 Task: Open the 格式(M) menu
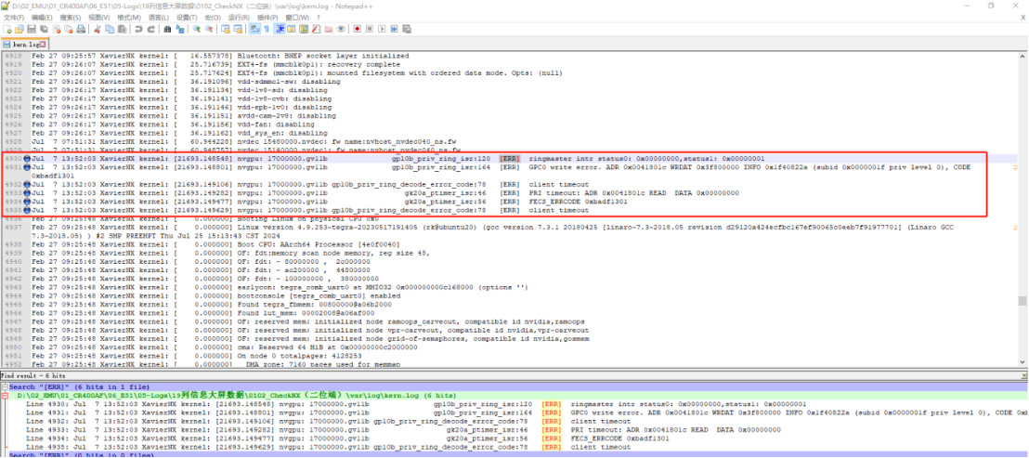point(128,17)
